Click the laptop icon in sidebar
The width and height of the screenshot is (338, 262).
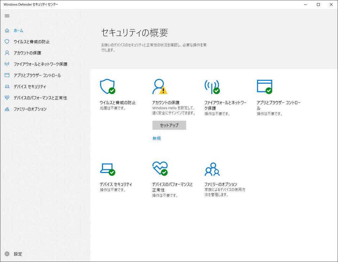7,87
